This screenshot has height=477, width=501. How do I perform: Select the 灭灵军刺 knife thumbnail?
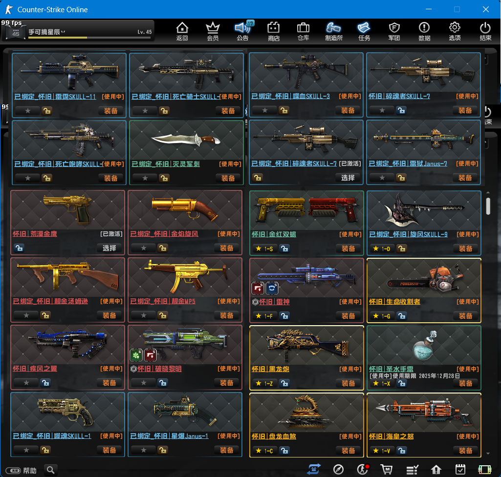point(186,140)
